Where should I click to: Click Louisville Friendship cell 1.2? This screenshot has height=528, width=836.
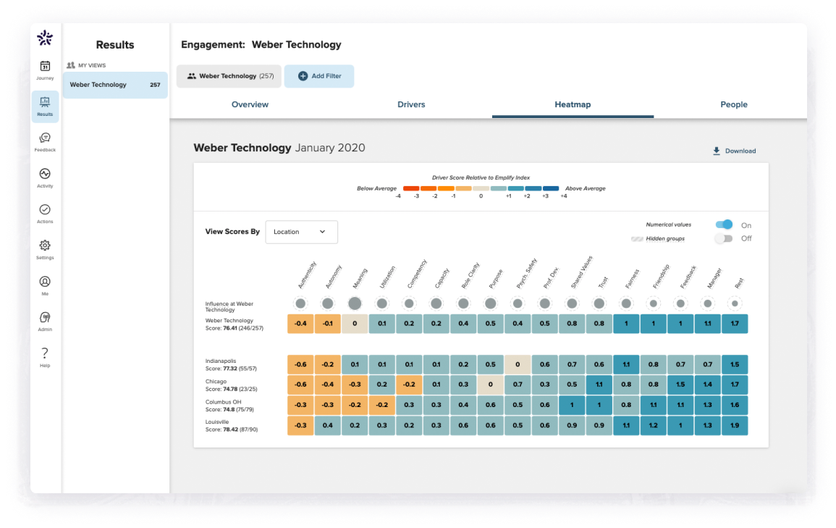(x=653, y=426)
